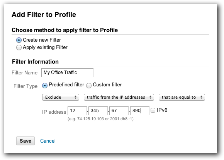This screenshot has height=160, width=224.
Task: Click the Predefined filter label text
Action: (66, 85)
